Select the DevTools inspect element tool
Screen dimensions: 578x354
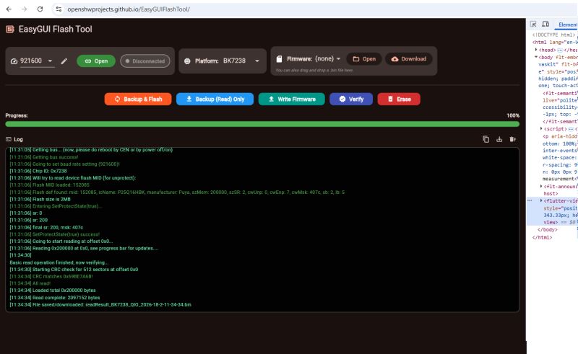point(533,25)
